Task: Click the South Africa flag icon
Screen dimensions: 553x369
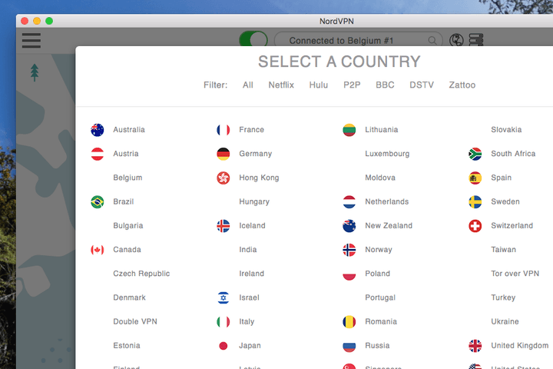Action: click(475, 154)
